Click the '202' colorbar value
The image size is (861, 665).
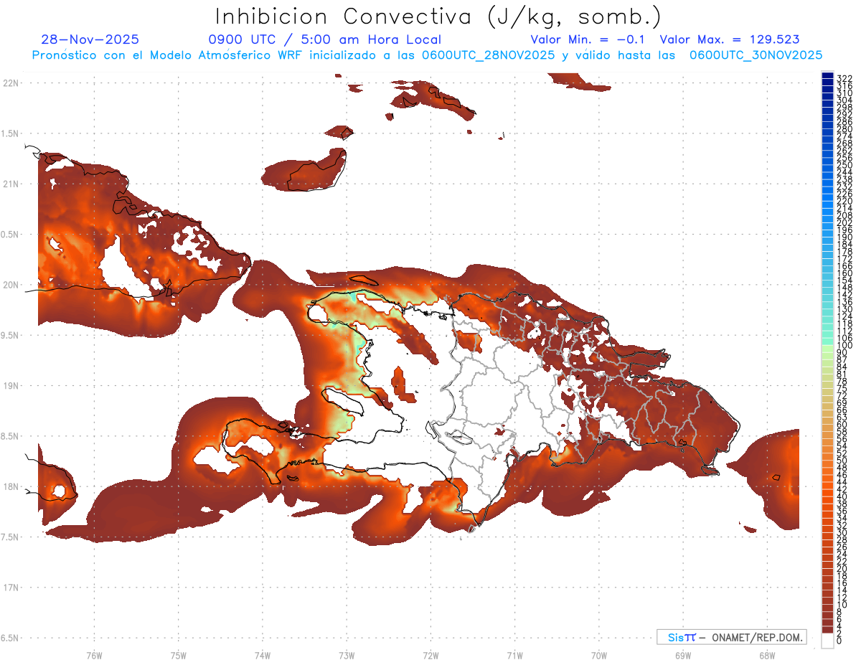coord(844,222)
